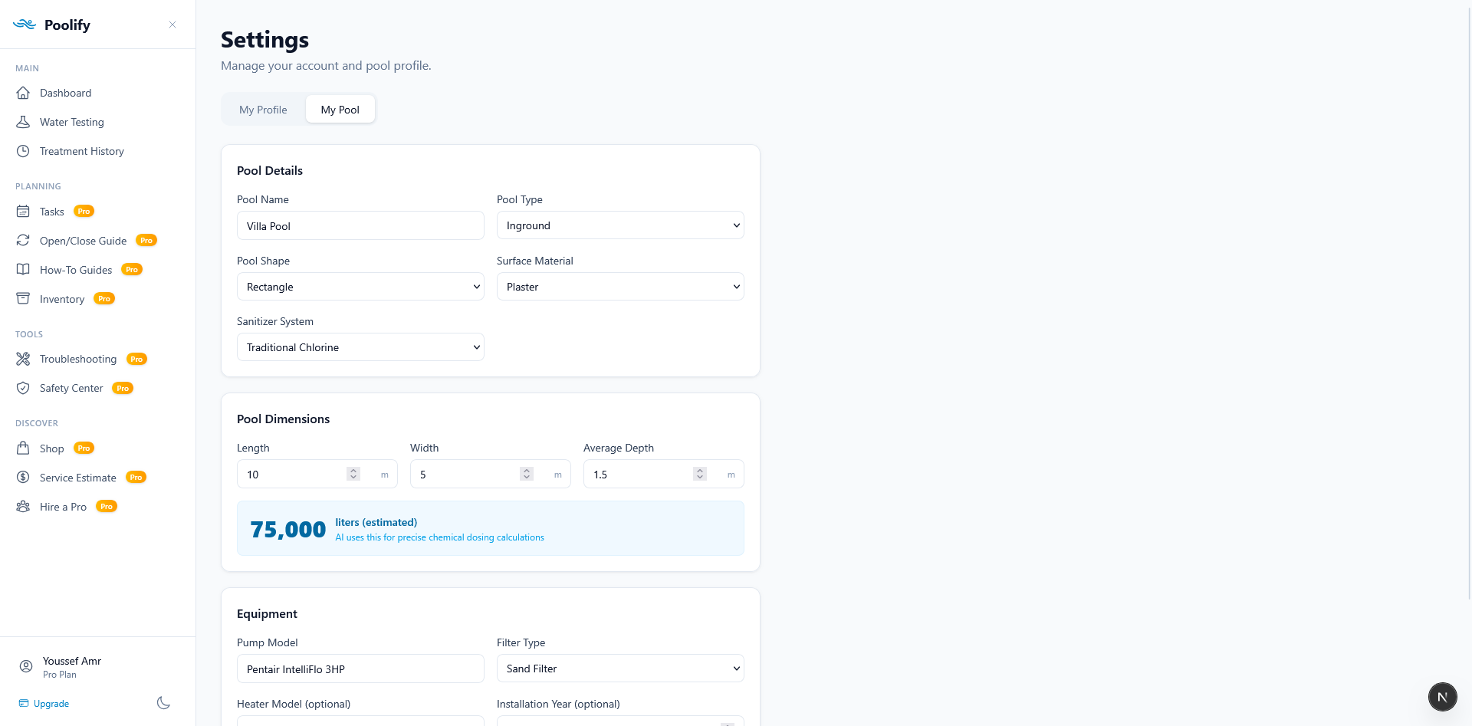Click the Equipment section heading
The image size is (1472, 726).
tap(267, 613)
